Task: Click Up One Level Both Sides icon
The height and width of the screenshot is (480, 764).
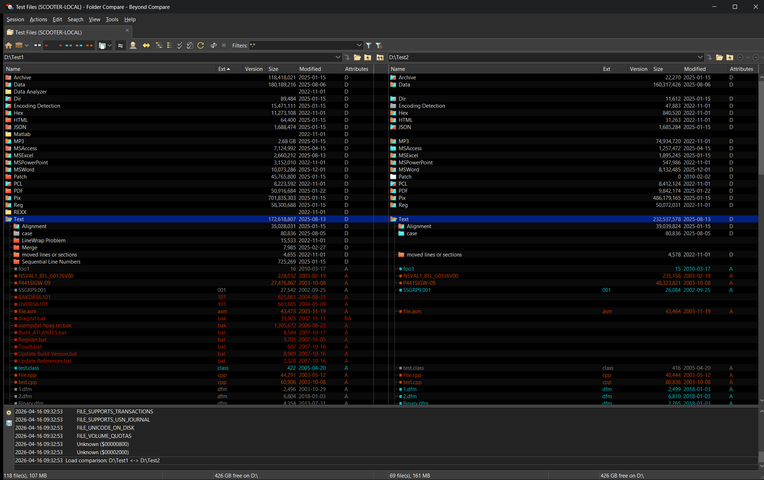Action: point(380,57)
